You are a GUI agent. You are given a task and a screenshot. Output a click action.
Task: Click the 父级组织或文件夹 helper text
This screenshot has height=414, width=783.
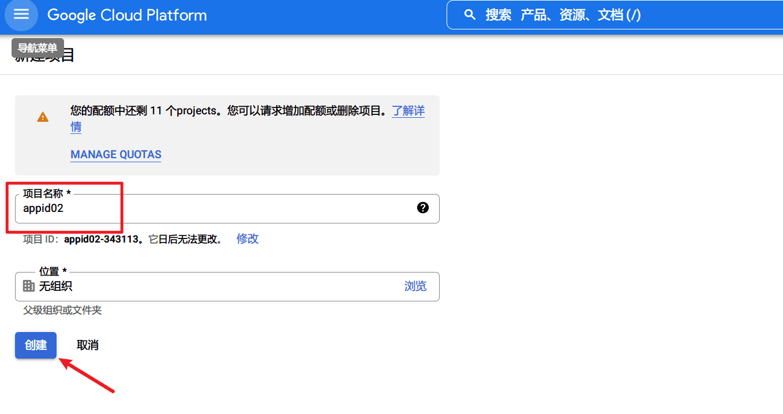[x=62, y=311]
